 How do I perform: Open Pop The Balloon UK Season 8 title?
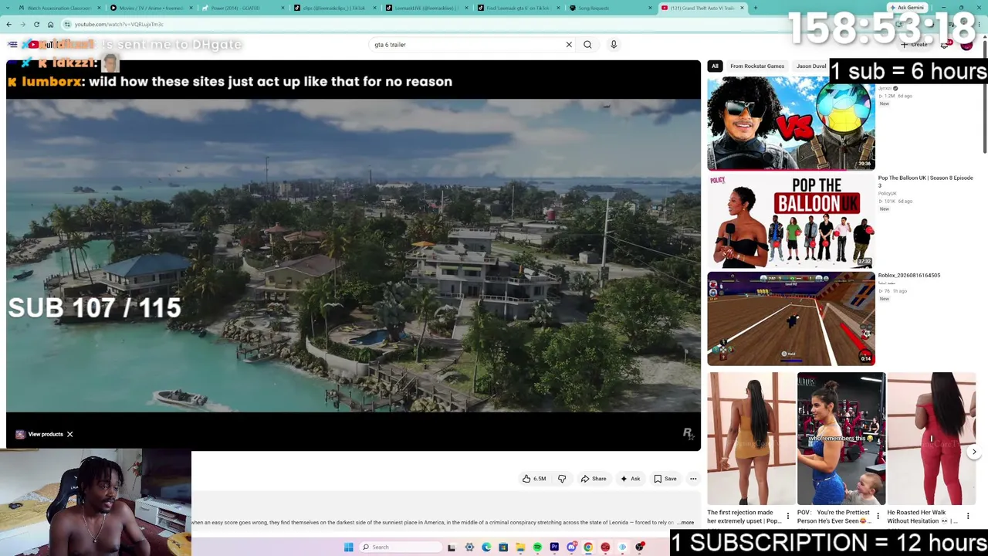pos(925,181)
